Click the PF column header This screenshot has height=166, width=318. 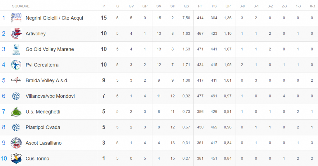coord(200,6)
